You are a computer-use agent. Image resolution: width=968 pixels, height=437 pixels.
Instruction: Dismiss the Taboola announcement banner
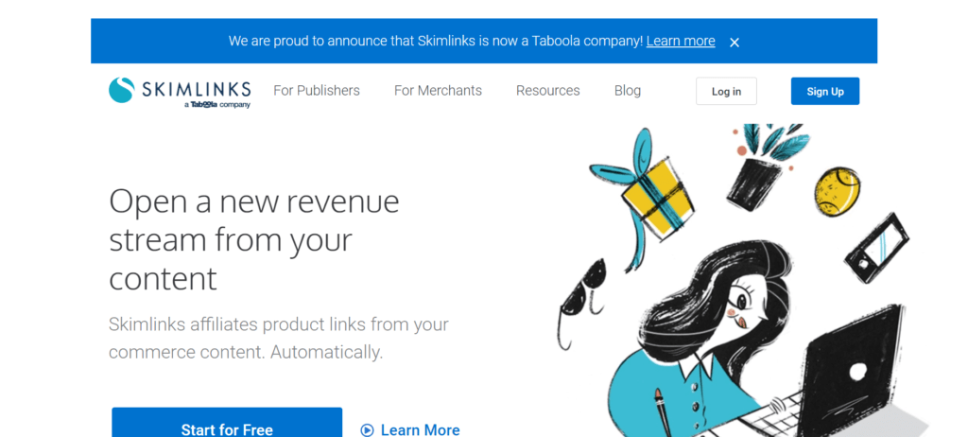click(x=735, y=42)
